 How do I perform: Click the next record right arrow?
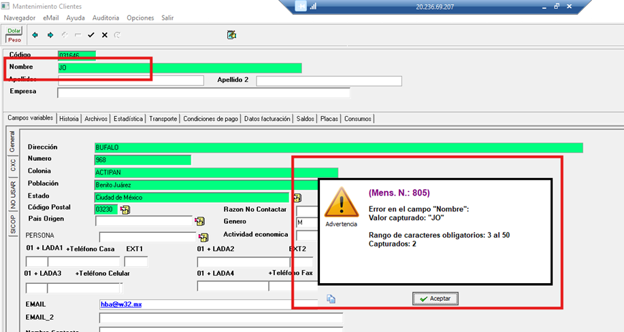(x=50, y=35)
